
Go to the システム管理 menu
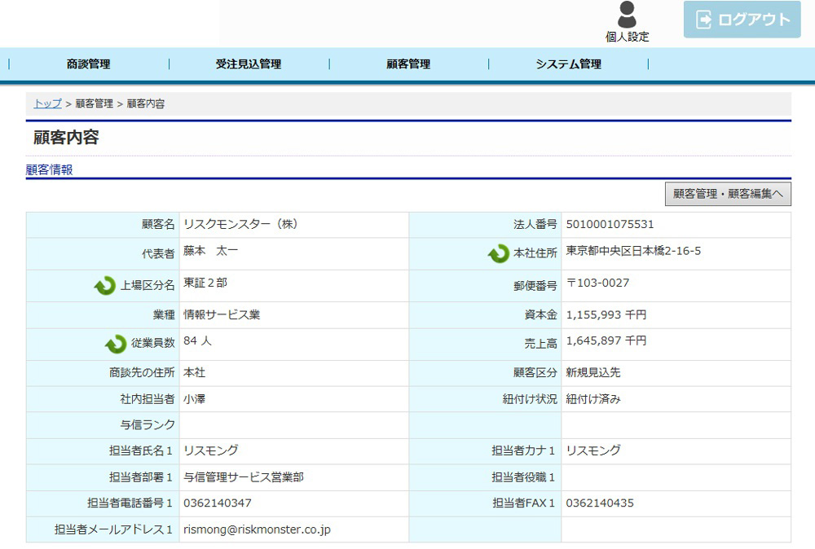[x=568, y=64]
